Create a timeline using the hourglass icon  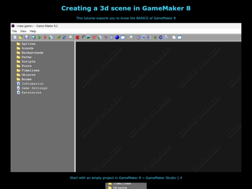pos(112,37)
